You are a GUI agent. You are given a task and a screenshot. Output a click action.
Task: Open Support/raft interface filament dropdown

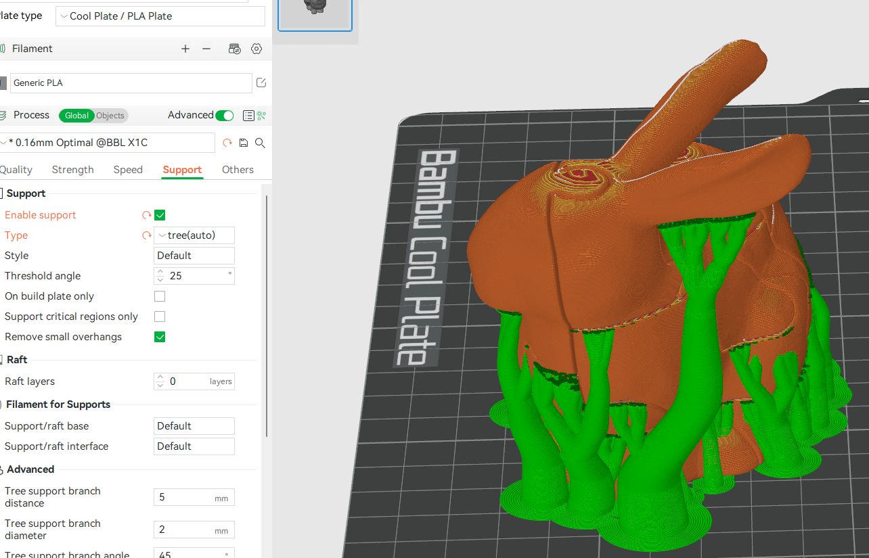(x=194, y=446)
